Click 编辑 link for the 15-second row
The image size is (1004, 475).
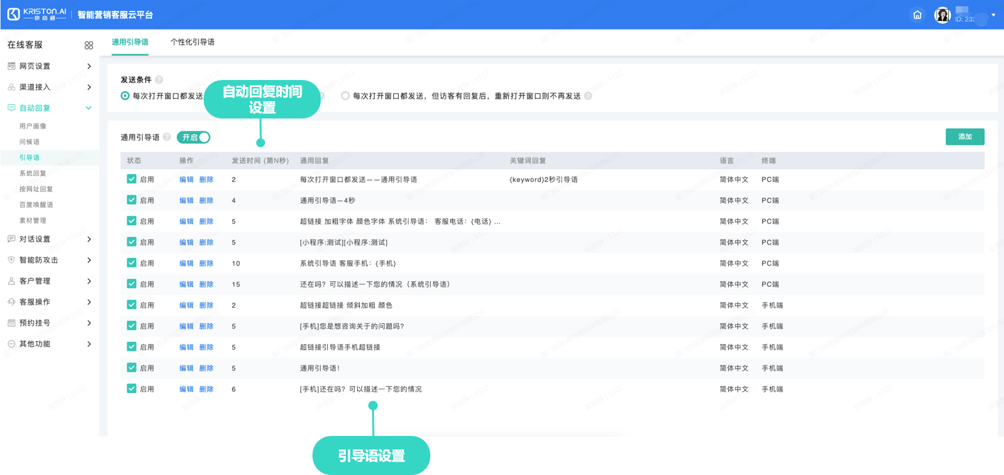pyautogui.click(x=186, y=284)
